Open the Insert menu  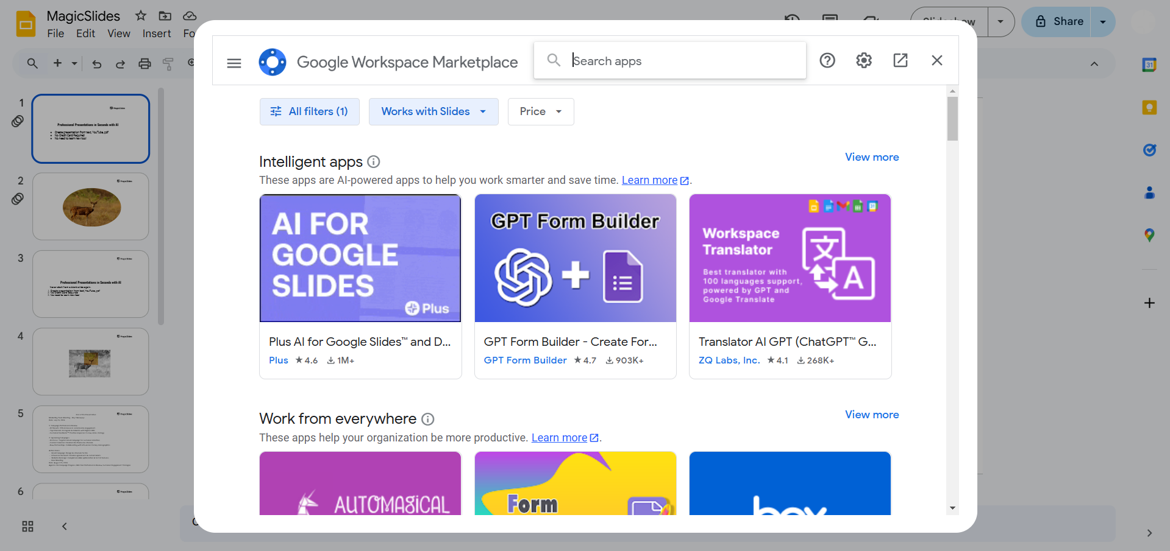click(157, 33)
